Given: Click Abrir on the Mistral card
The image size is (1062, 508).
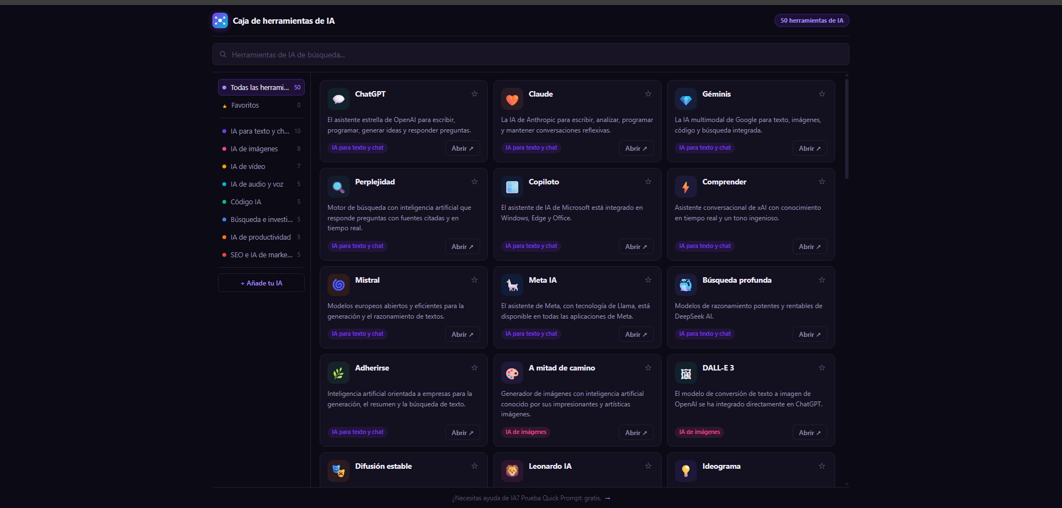Looking at the screenshot, I should pyautogui.click(x=462, y=334).
